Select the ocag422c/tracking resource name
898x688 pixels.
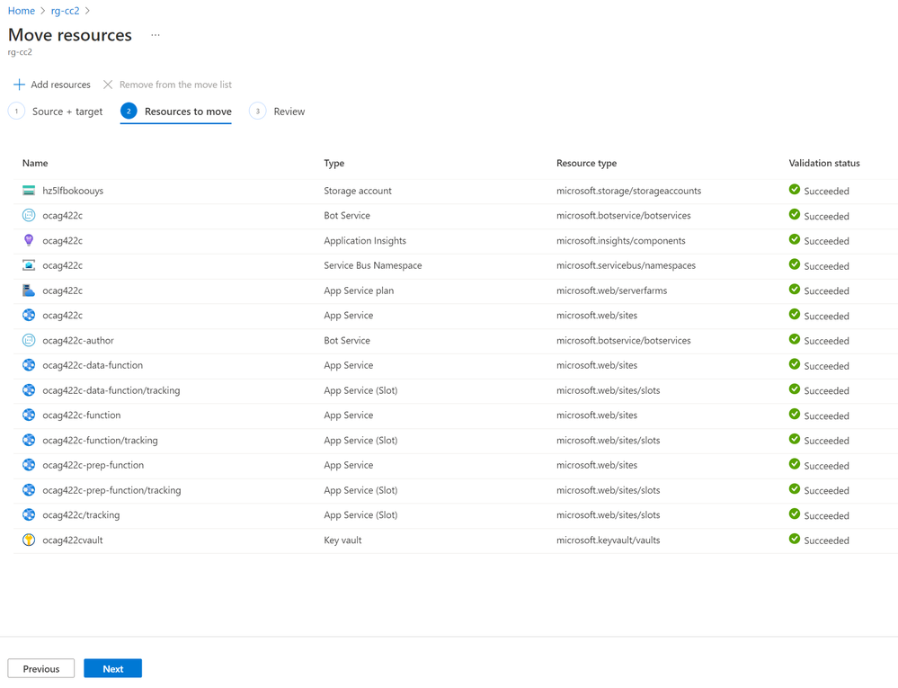pos(81,514)
